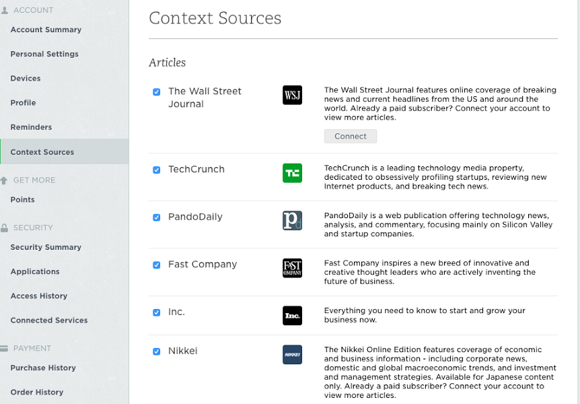Uncheck the Fast Company checkbox
This screenshot has height=404, width=580.
coord(157,265)
